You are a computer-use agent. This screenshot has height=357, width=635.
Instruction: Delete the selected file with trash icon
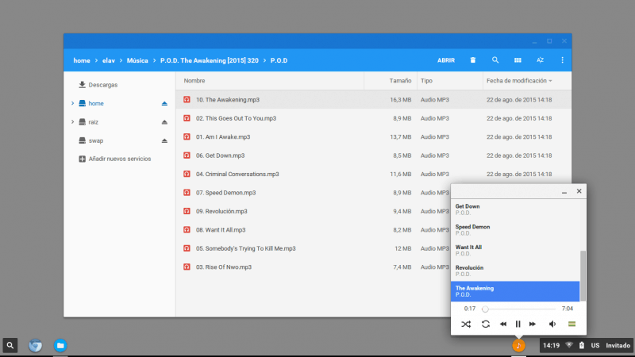(473, 60)
